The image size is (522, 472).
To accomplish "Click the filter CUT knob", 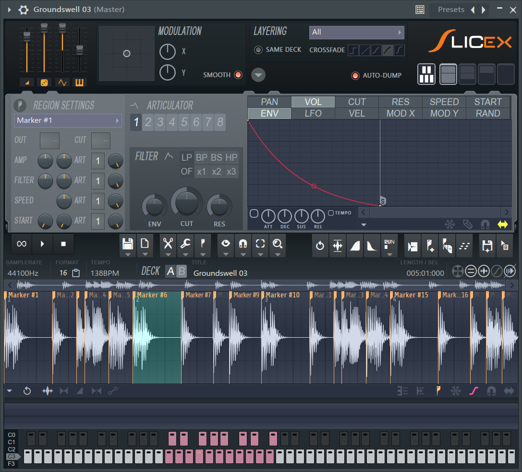I will [x=187, y=203].
